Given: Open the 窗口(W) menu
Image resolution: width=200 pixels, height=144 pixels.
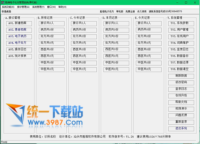Looking at the screenshot, I should coord(51,7).
